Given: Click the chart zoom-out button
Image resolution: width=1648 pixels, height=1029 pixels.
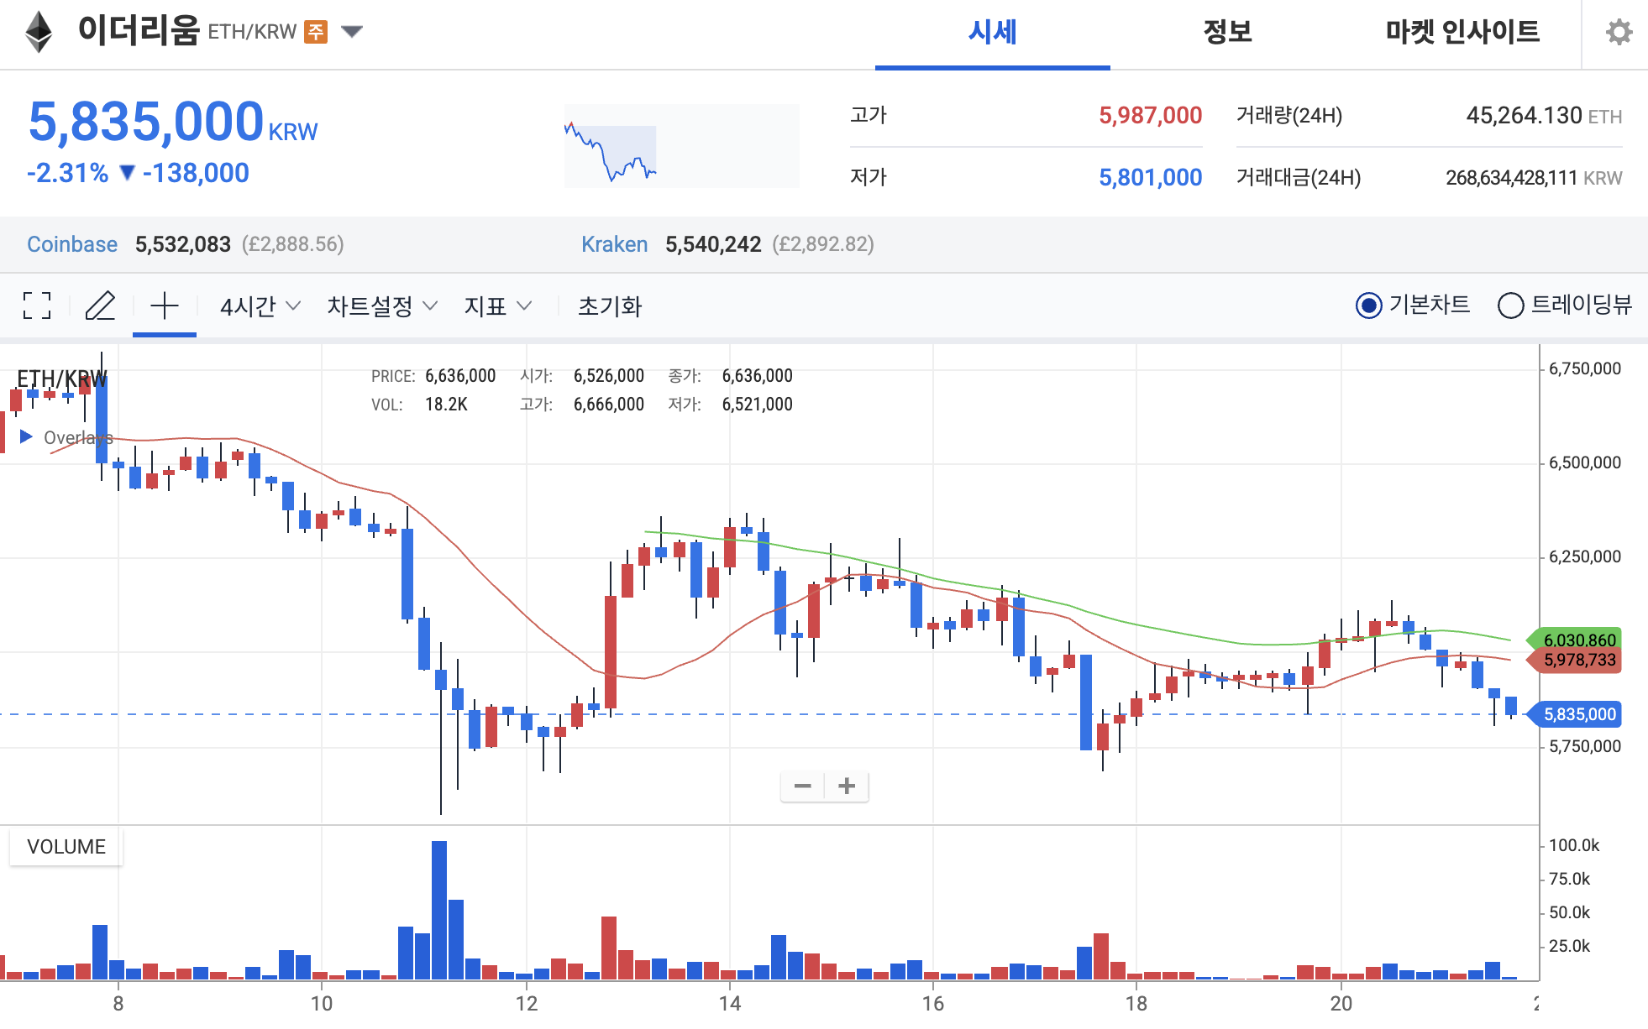Looking at the screenshot, I should pyautogui.click(x=803, y=786).
